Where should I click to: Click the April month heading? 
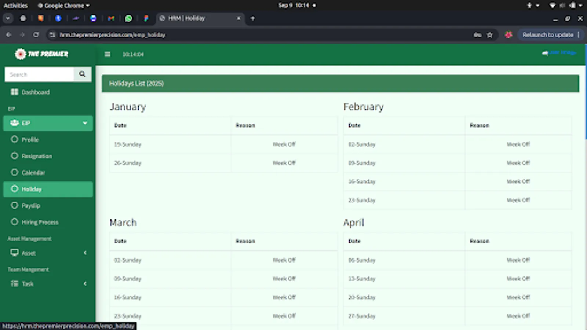354,223
